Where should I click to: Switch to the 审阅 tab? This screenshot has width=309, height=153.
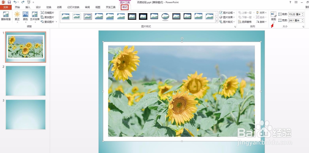point(87,7)
